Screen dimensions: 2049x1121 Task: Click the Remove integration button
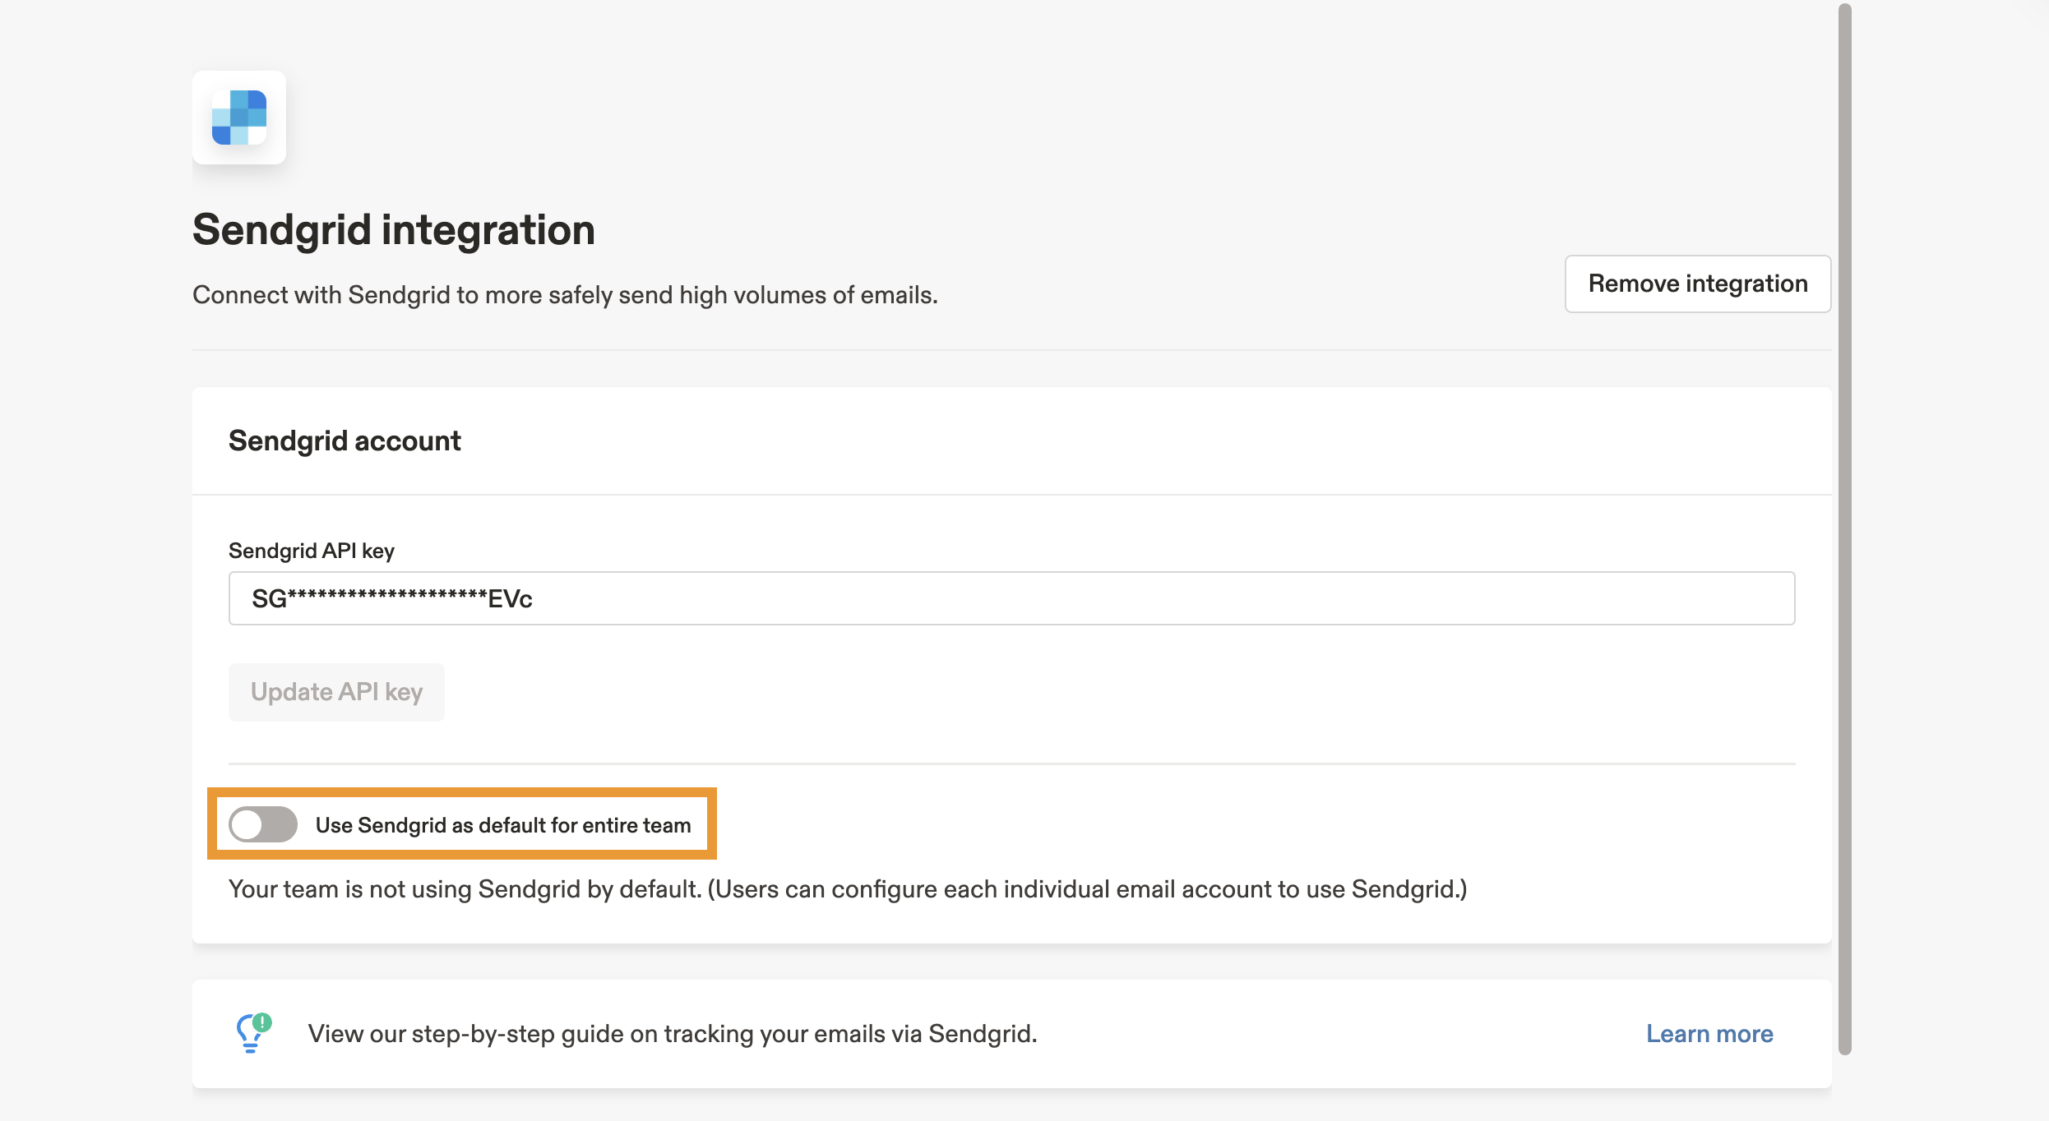tap(1697, 284)
